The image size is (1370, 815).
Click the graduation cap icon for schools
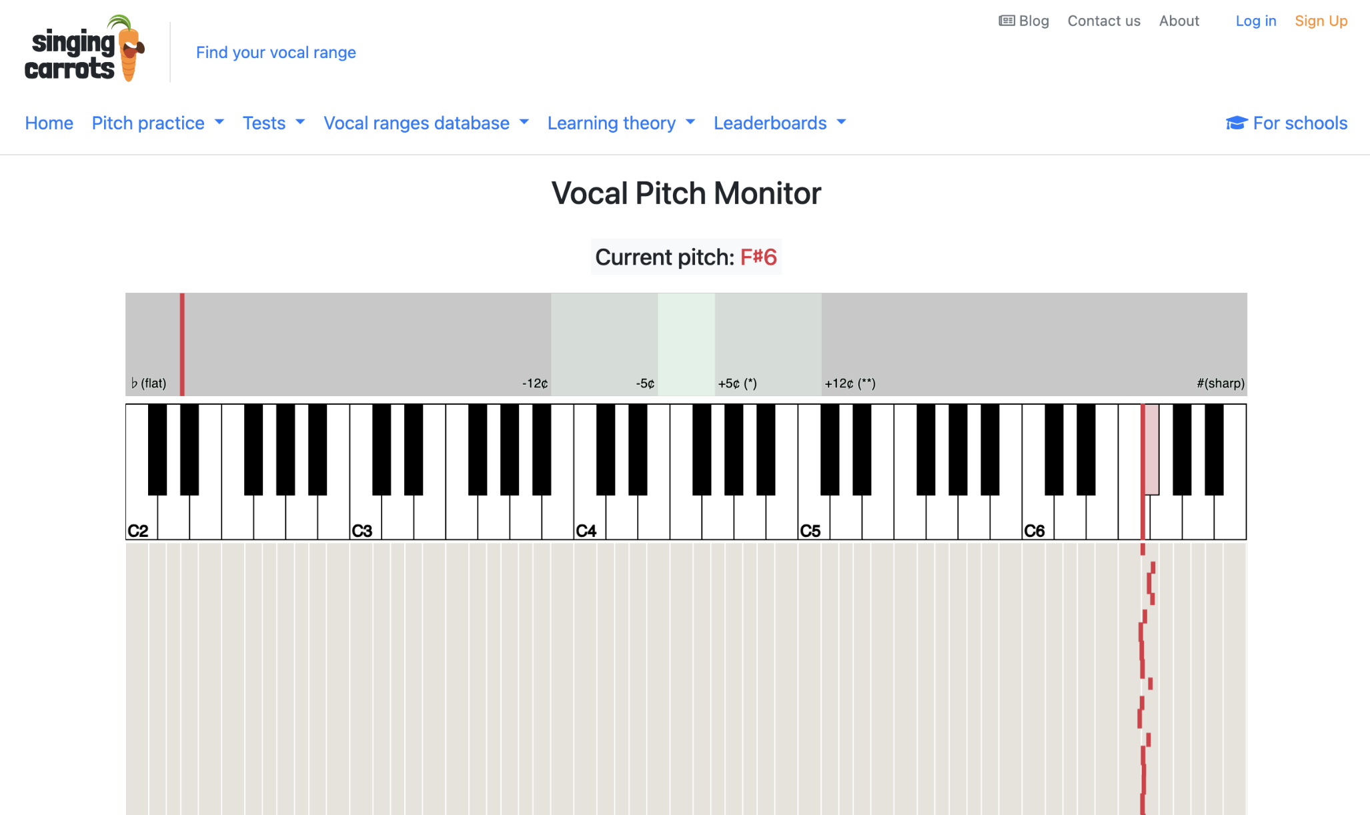pyautogui.click(x=1237, y=123)
